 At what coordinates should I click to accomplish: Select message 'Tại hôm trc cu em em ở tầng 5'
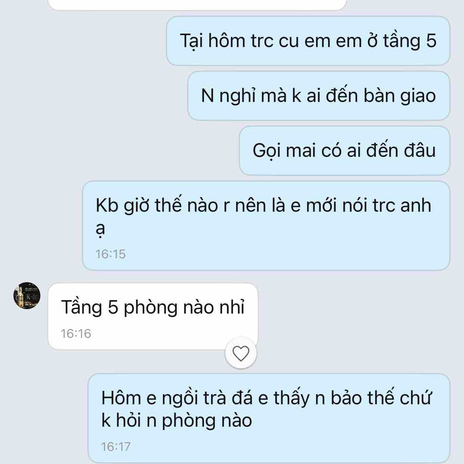(x=308, y=41)
